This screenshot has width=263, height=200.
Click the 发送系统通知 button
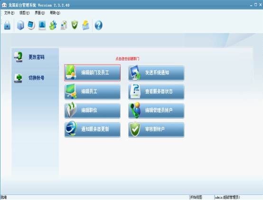(x=156, y=73)
